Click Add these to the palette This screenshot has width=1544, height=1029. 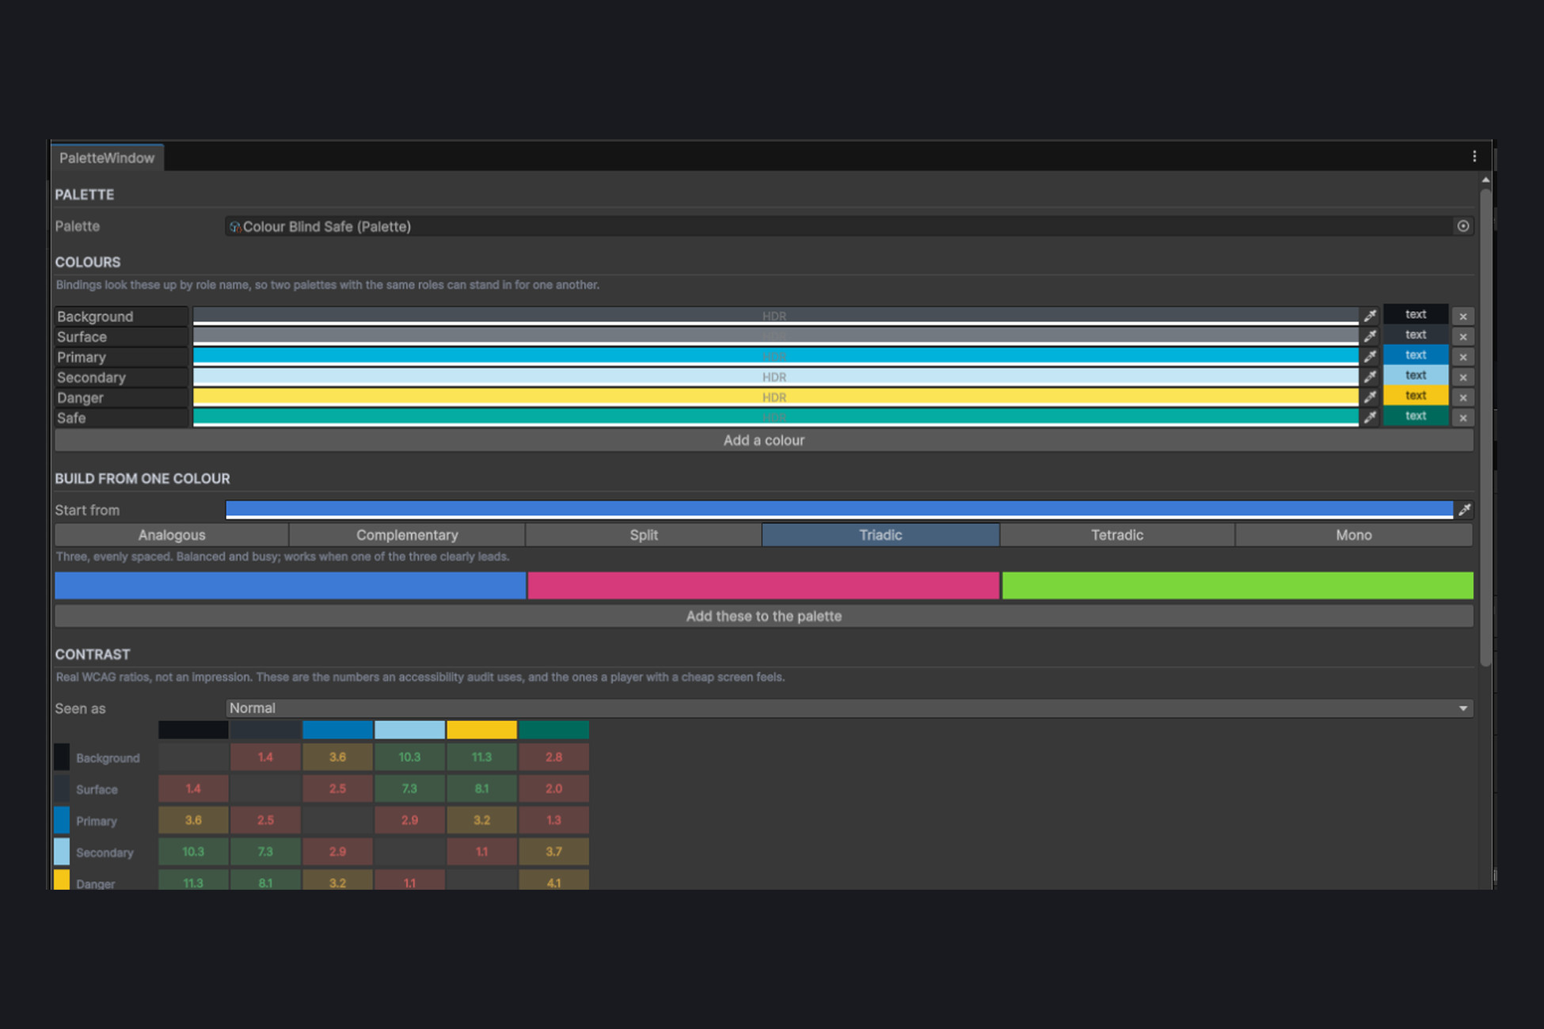click(764, 616)
